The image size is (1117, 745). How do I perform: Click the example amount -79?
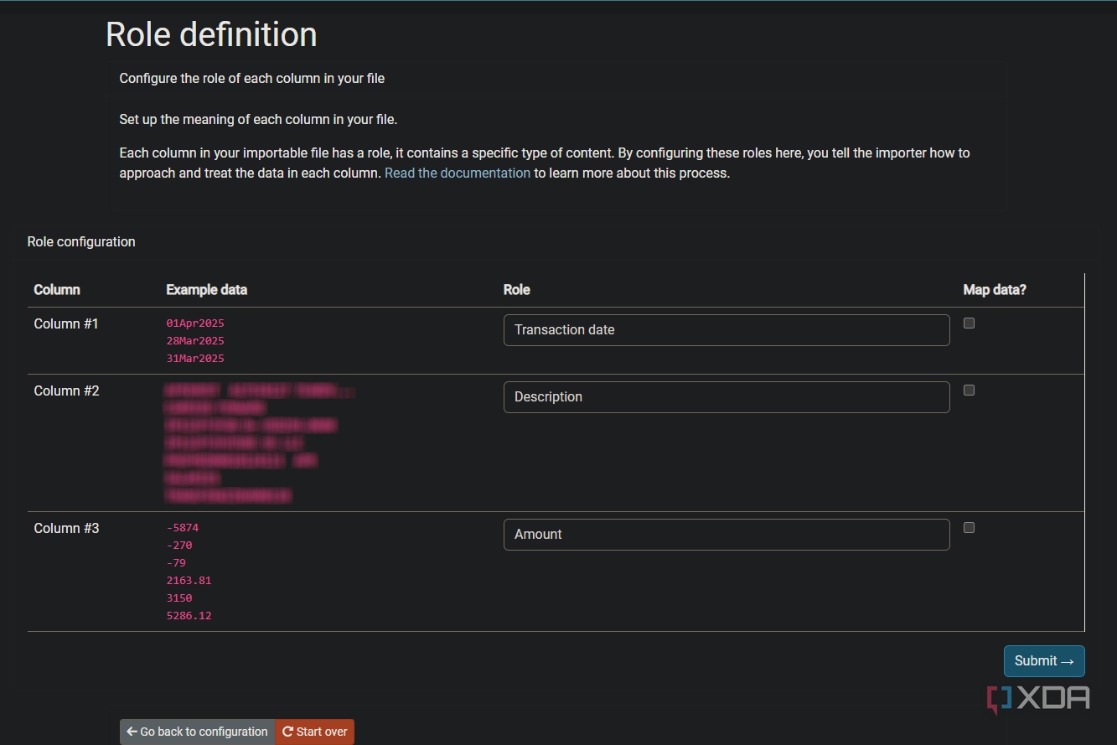tap(176, 563)
